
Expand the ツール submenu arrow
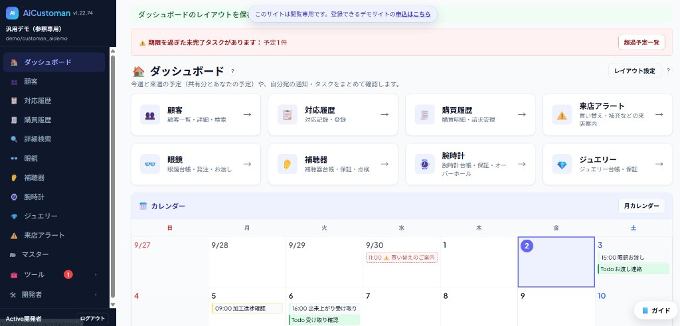click(x=96, y=275)
